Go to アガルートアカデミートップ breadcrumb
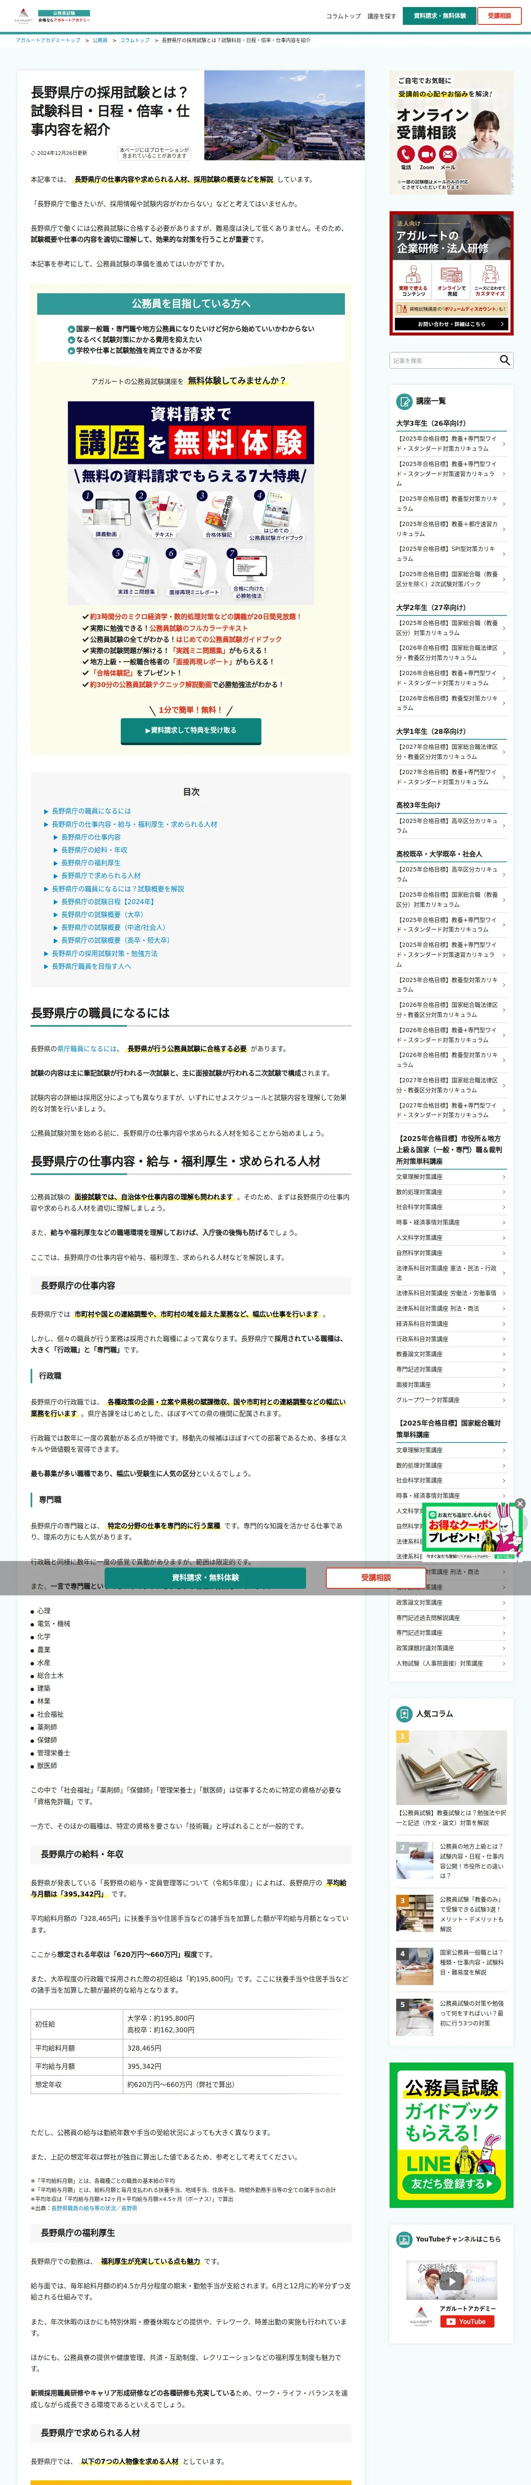The height and width of the screenshot is (2485, 531). tap(48, 41)
